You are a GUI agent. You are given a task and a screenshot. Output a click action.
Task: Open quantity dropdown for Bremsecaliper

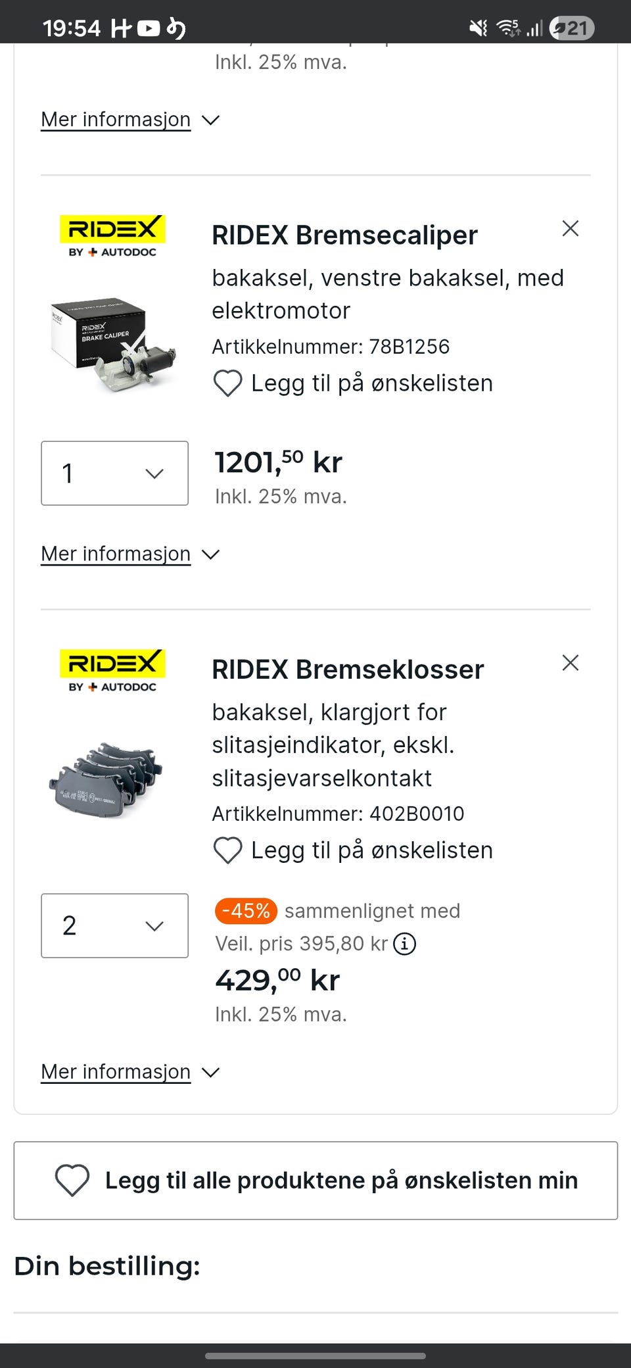coord(114,474)
